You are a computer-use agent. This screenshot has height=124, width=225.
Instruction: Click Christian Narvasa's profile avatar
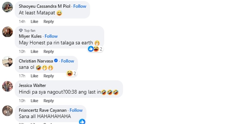tap(7, 62)
